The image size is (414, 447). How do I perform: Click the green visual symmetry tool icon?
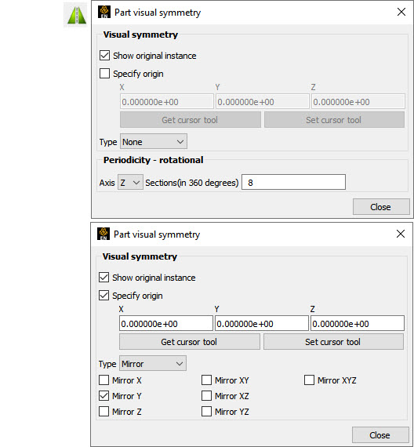[x=76, y=15]
